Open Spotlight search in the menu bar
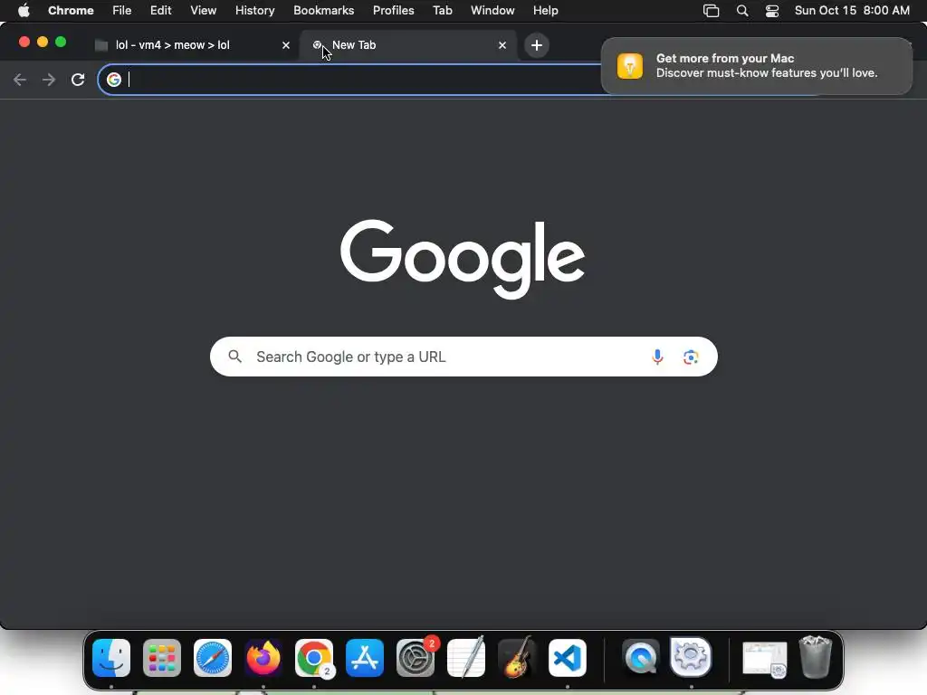The width and height of the screenshot is (927, 695). (x=742, y=11)
